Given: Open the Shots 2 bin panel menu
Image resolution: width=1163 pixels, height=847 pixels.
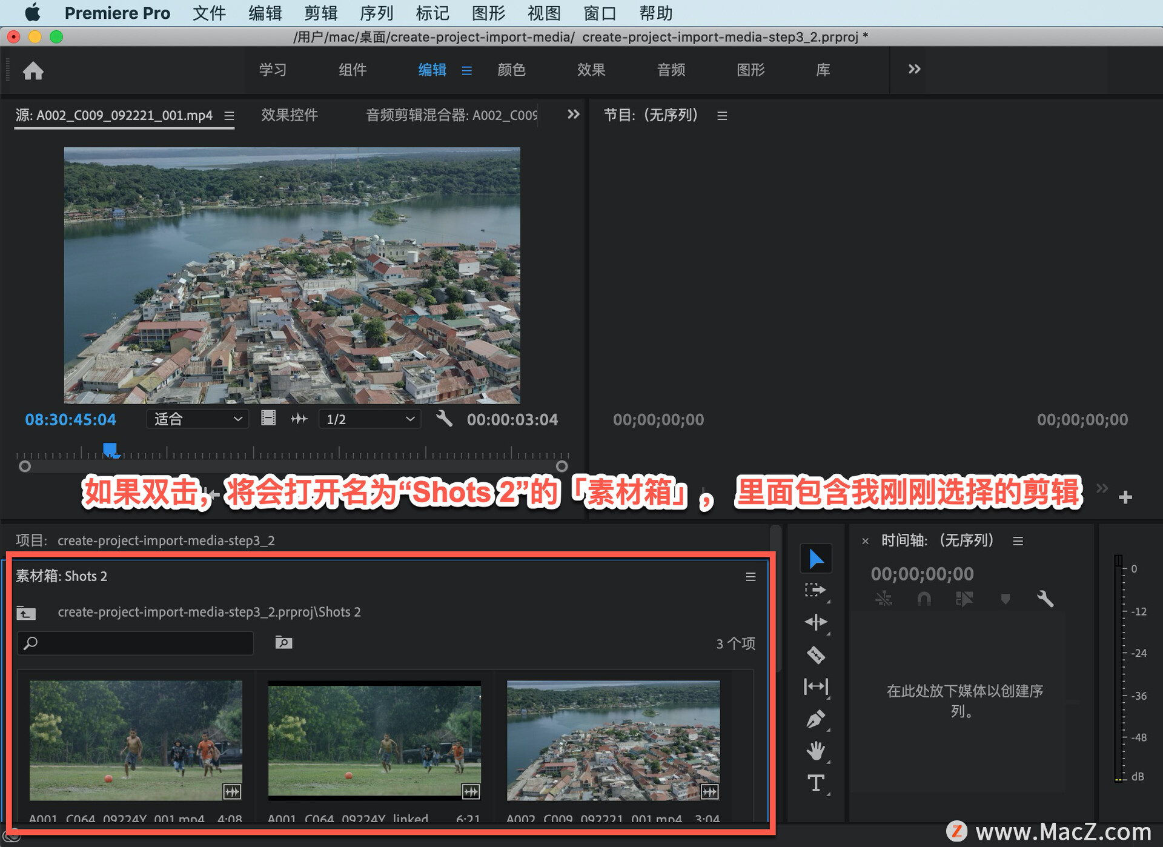Looking at the screenshot, I should pos(750,577).
